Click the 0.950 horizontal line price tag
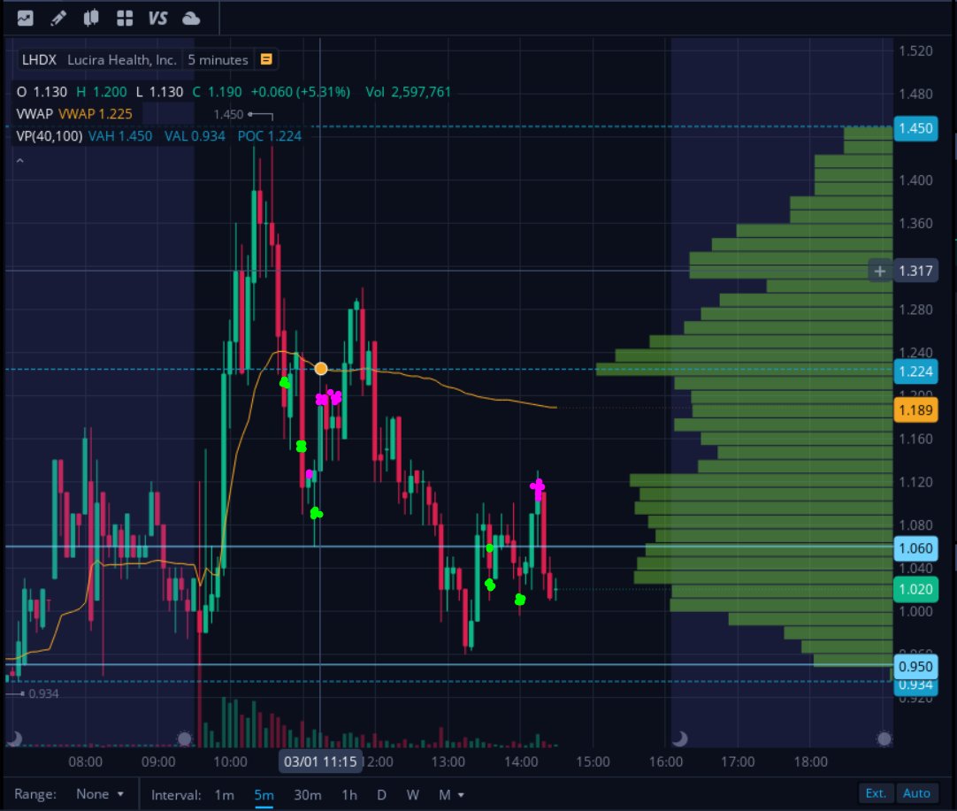The image size is (957, 811). pos(915,666)
